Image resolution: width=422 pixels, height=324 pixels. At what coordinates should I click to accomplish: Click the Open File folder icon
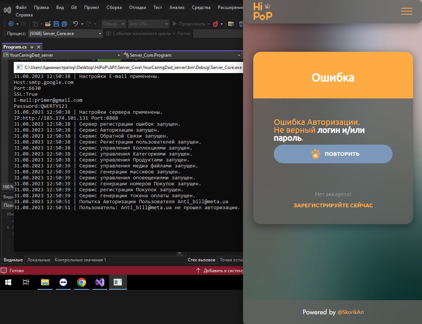coord(48,24)
